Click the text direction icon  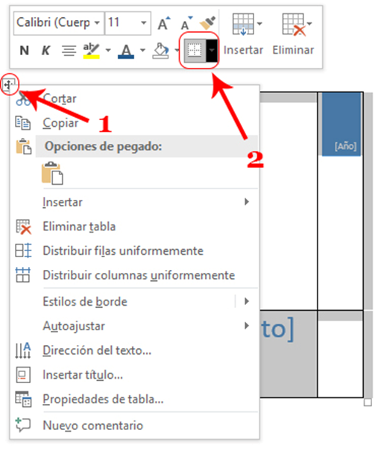coord(23,350)
